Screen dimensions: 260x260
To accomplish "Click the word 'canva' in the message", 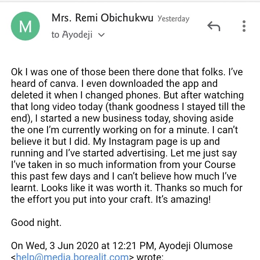I will click(63, 84).
